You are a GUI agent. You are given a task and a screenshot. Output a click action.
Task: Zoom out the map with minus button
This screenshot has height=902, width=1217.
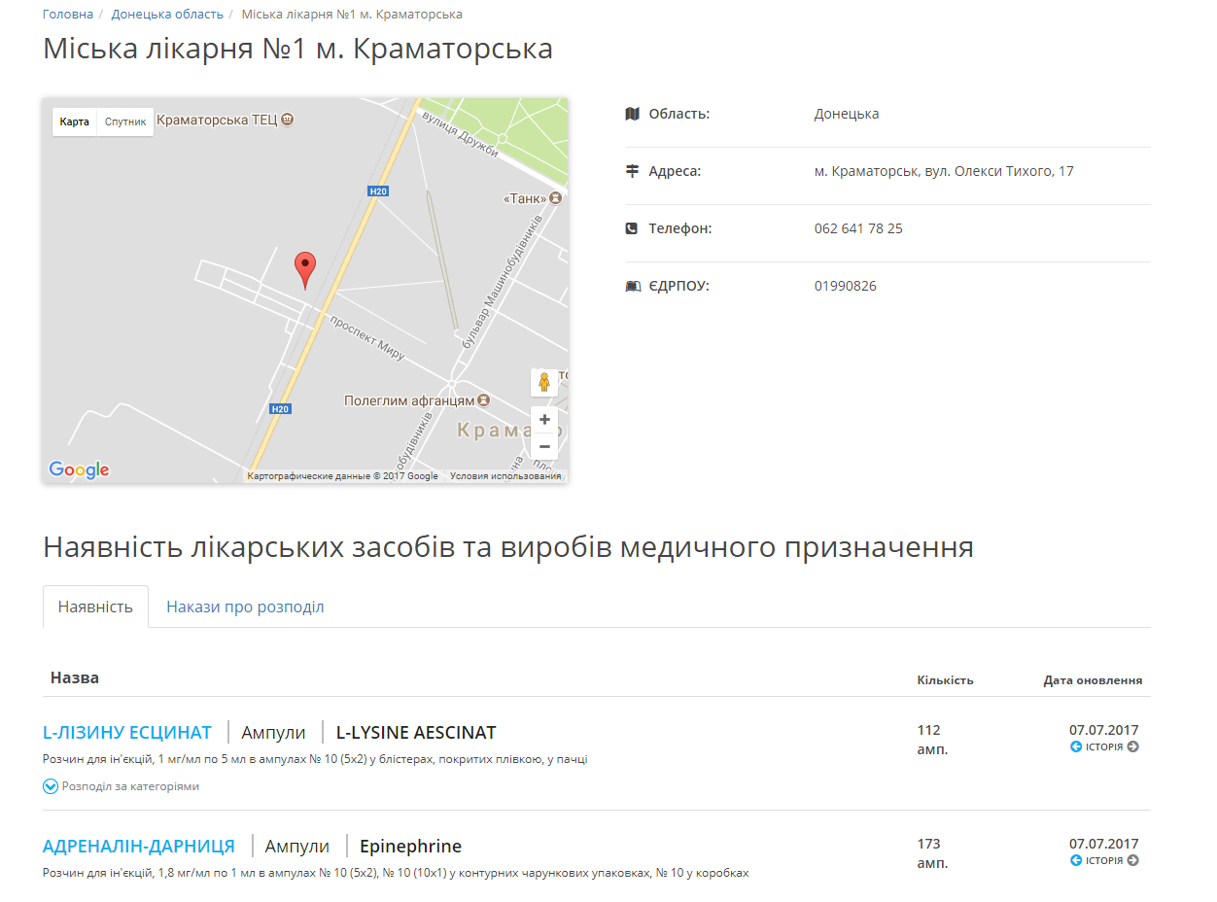pos(544,446)
